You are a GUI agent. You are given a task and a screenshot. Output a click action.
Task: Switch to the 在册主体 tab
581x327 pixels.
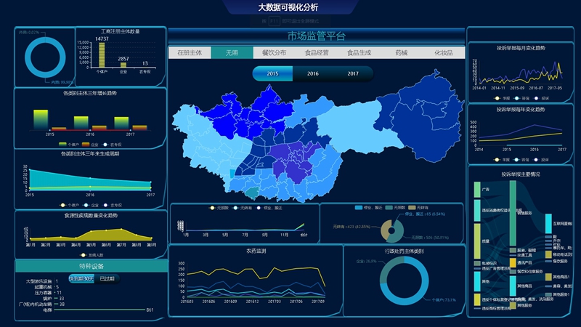click(x=189, y=53)
